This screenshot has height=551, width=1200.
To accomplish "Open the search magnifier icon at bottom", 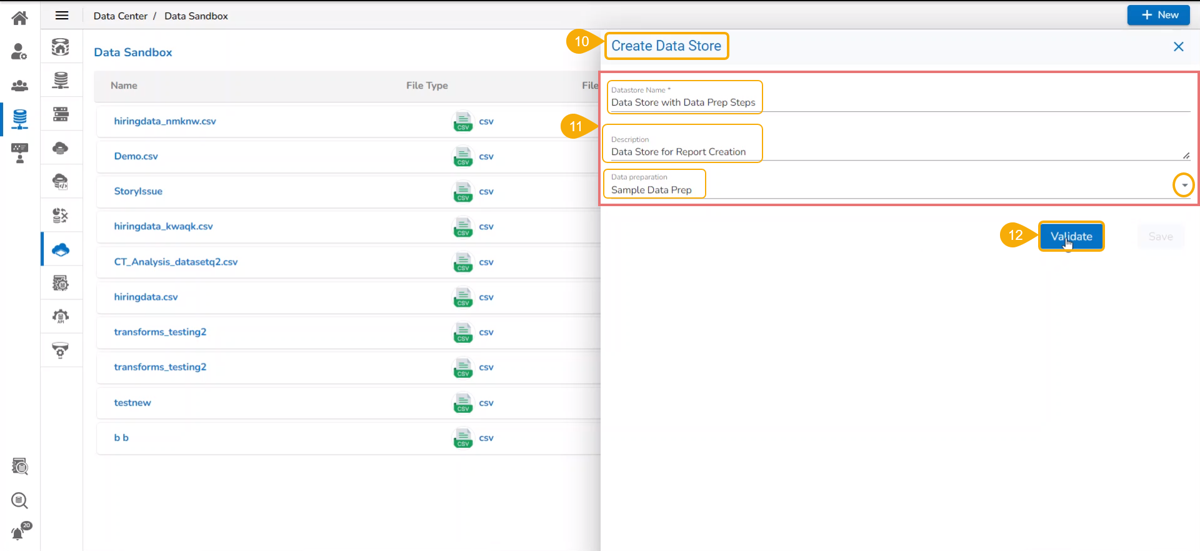I will [x=19, y=500].
